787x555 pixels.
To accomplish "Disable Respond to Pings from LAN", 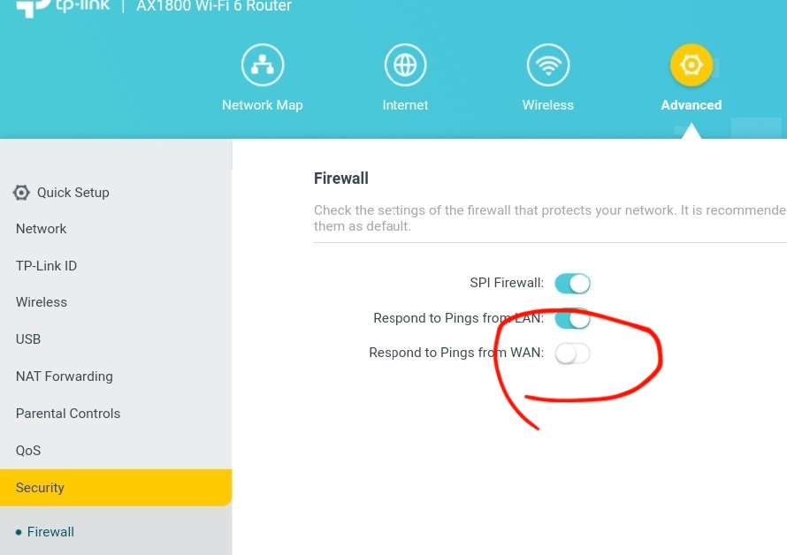I will pyautogui.click(x=572, y=319).
